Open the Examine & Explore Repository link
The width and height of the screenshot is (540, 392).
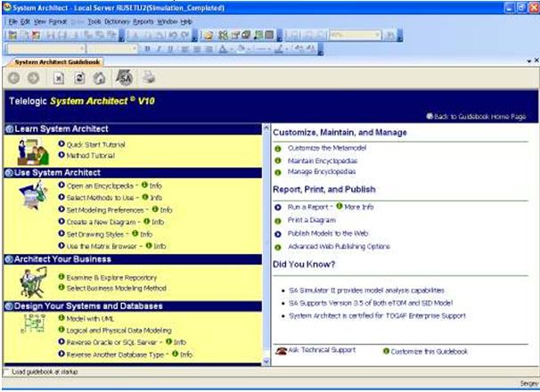click(x=111, y=278)
